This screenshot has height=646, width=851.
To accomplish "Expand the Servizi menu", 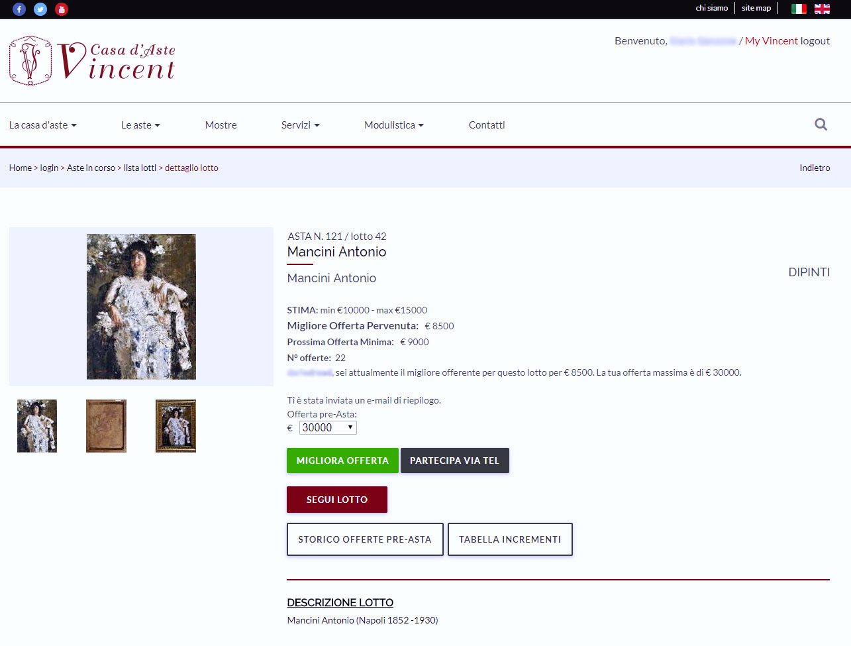I will click(301, 125).
